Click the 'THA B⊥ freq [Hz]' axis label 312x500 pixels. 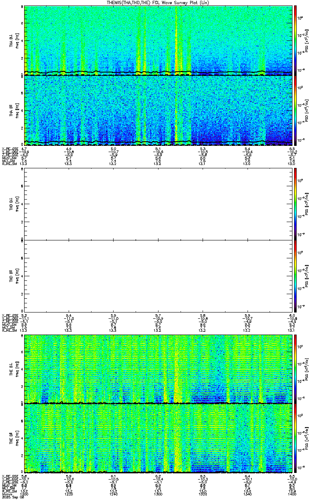point(15,40)
